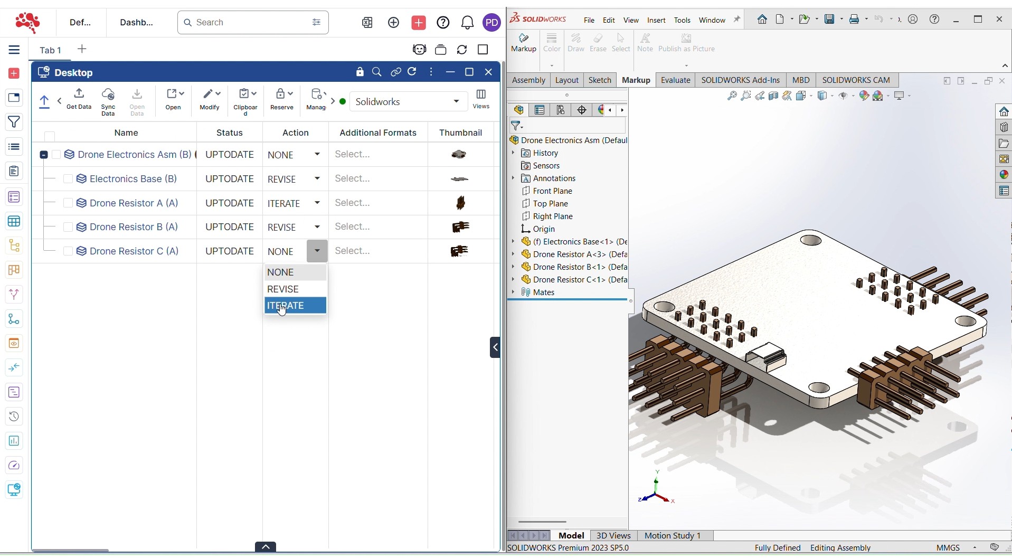Viewport: 1012px width, 558px height.
Task: Check the Electronics Base (B) checkbox
Action: pos(68,179)
